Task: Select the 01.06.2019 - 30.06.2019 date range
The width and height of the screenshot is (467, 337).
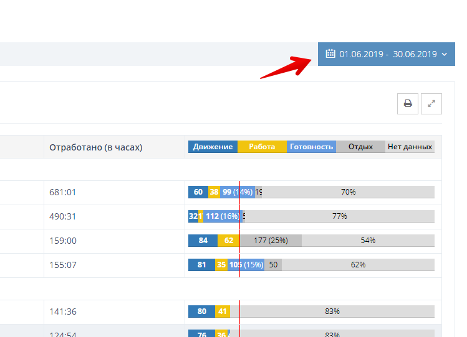Action: coord(388,55)
